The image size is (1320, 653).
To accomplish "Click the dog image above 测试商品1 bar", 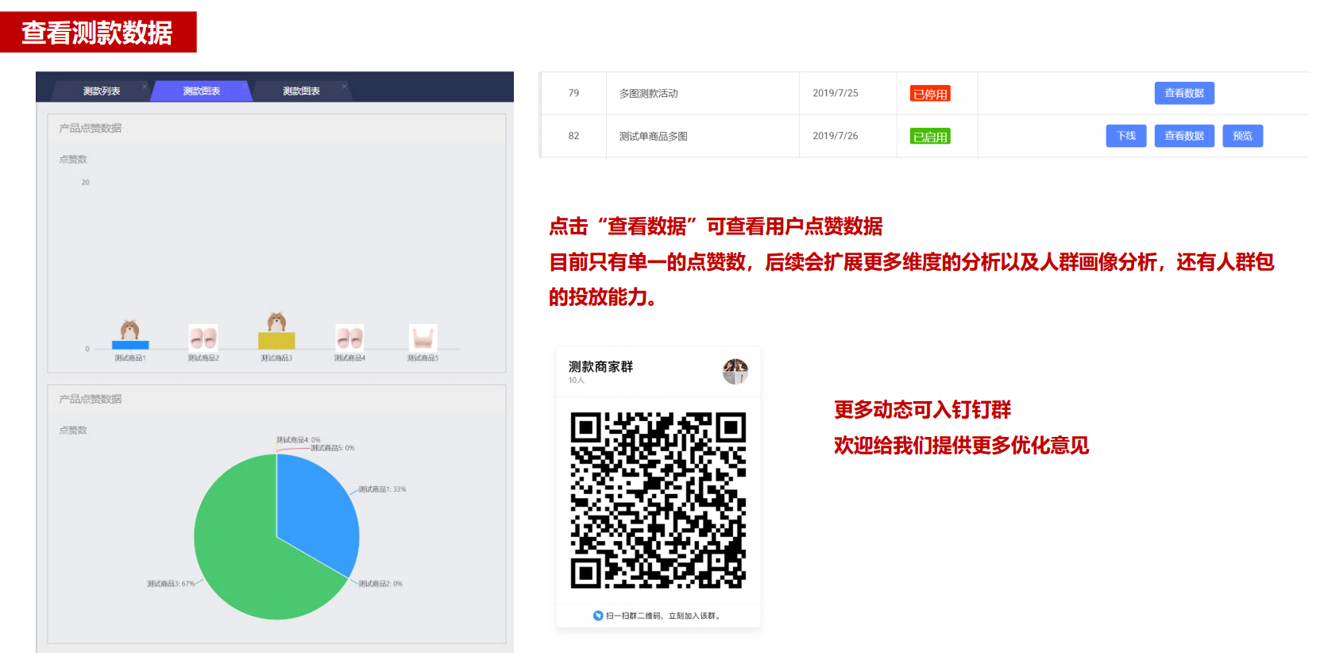I will (129, 329).
